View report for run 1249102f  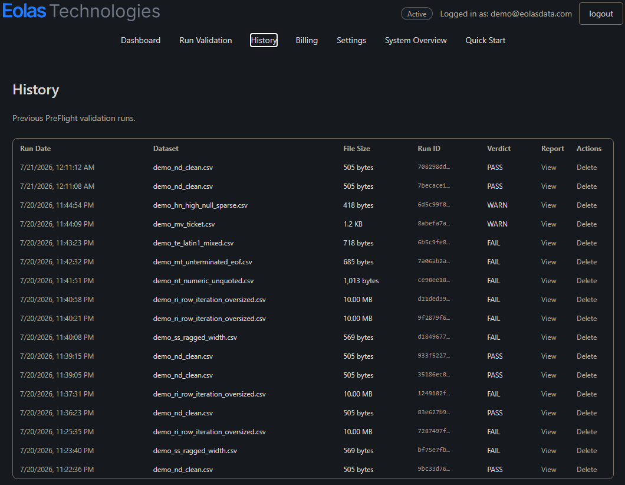point(548,394)
